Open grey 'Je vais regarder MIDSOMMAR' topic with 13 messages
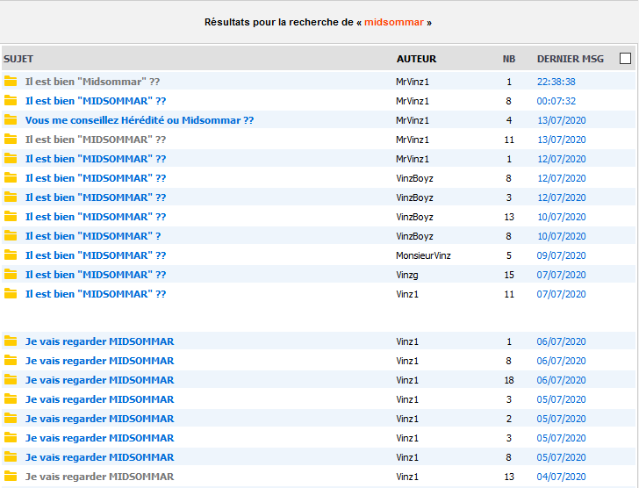Screen dimensions: 639x488 coord(99,477)
